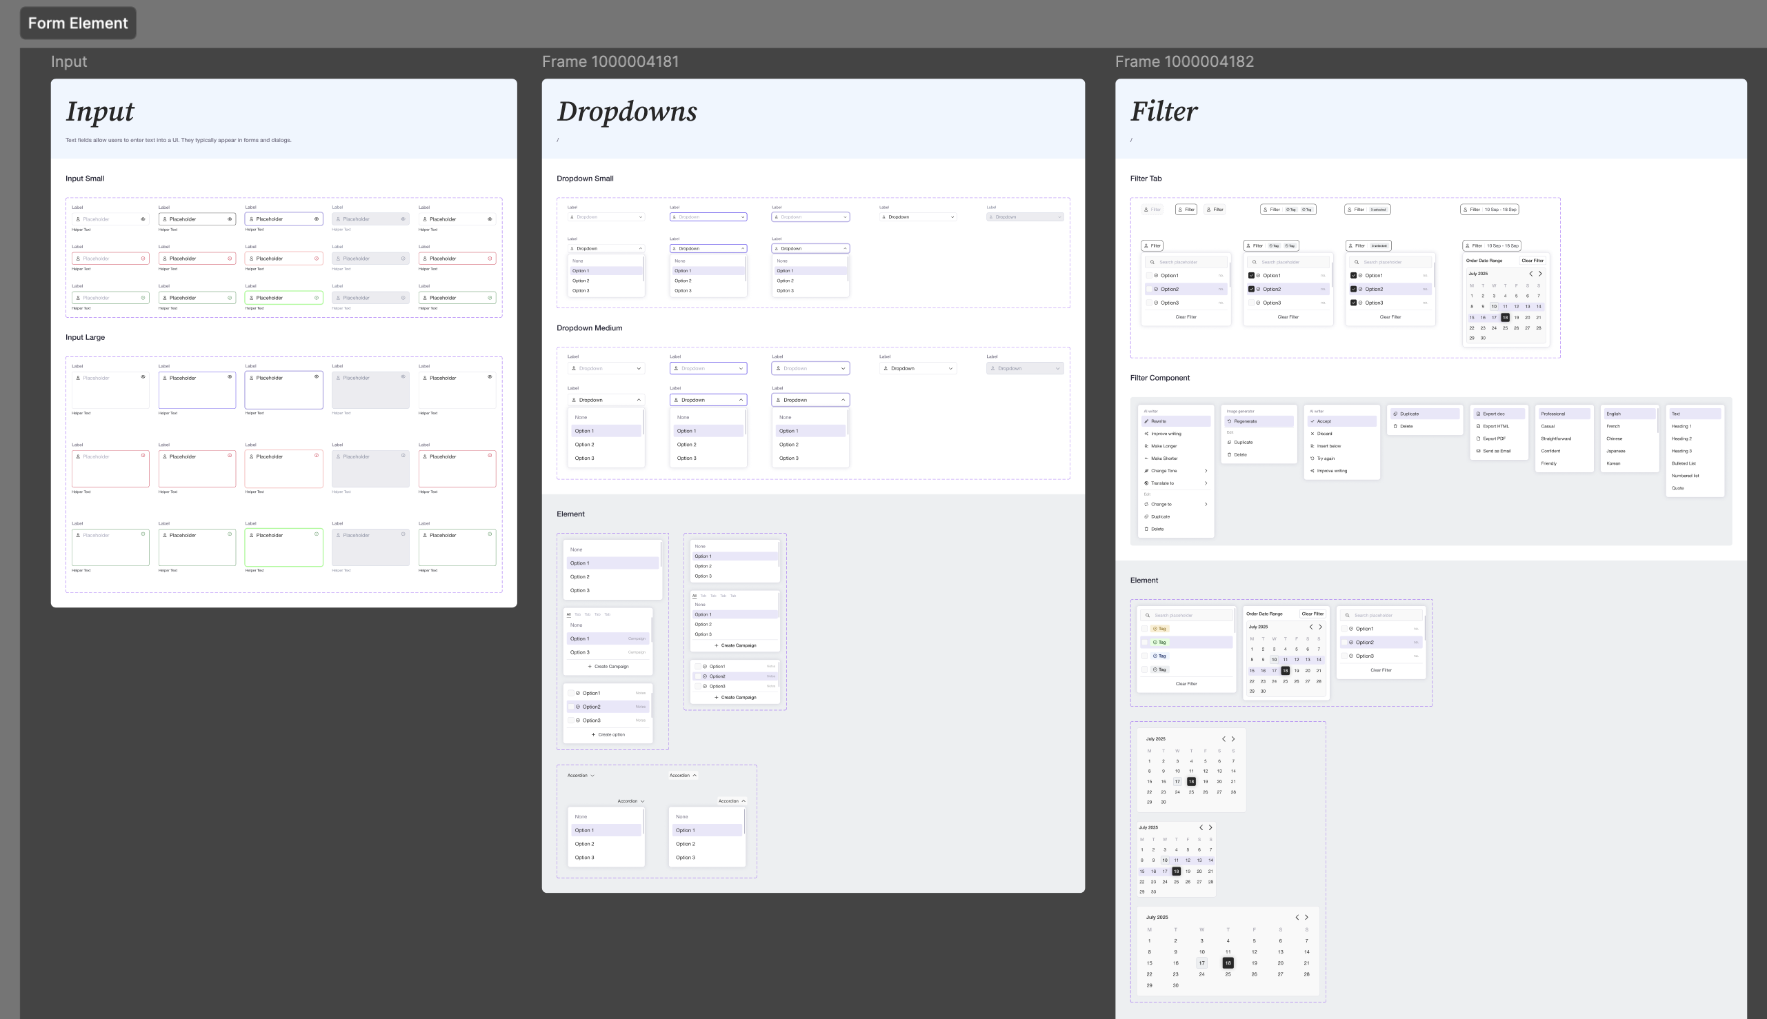The image size is (1767, 1019).
Task: Click the globe icon next to Translate to
Action: (1146, 483)
